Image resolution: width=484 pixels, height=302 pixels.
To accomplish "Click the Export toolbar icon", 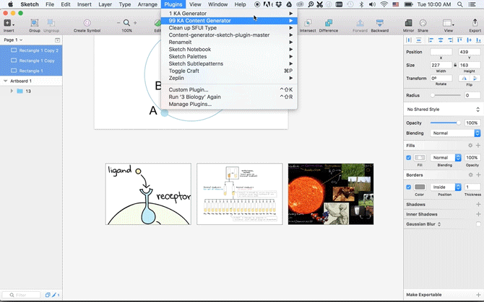I will 475,22.
